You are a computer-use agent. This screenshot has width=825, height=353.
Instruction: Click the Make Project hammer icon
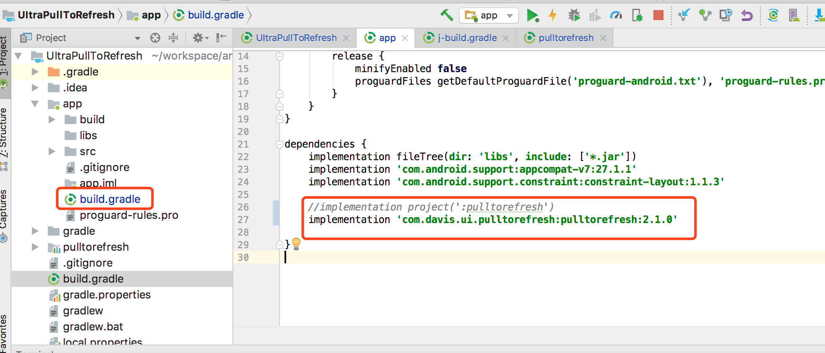pos(446,16)
